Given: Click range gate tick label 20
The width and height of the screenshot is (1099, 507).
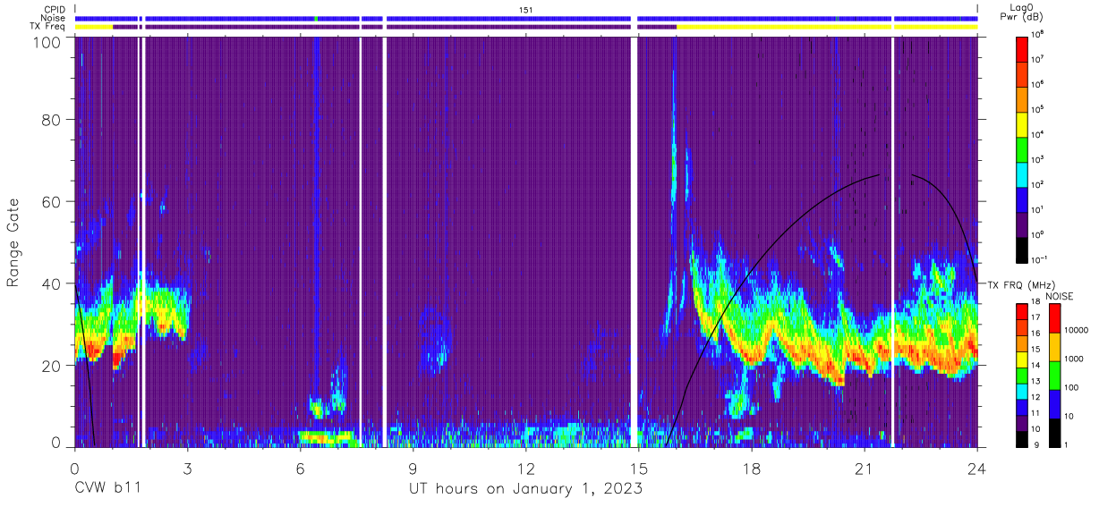Looking at the screenshot, I should pos(54,365).
